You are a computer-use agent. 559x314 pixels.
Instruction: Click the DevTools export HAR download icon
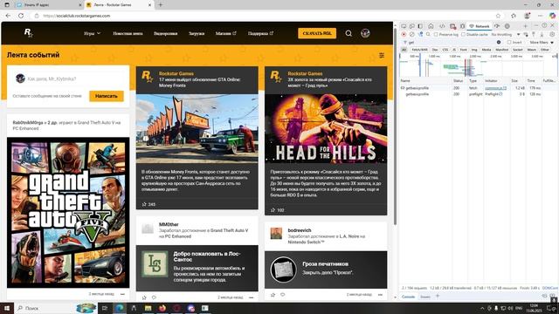(542, 35)
